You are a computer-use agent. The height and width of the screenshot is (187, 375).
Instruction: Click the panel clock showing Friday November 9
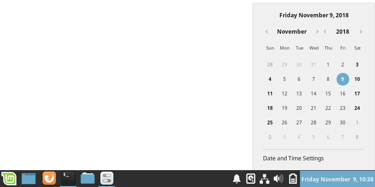click(337, 179)
